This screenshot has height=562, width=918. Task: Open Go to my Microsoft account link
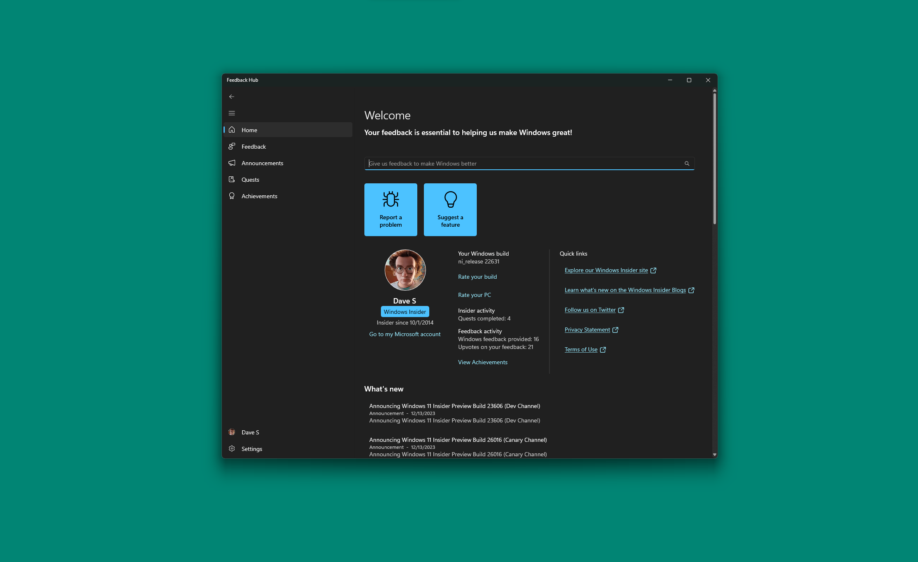[404, 334]
